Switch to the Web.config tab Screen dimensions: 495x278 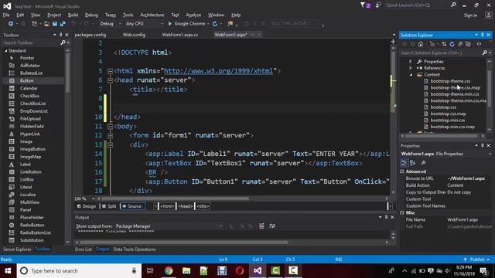[134, 35]
